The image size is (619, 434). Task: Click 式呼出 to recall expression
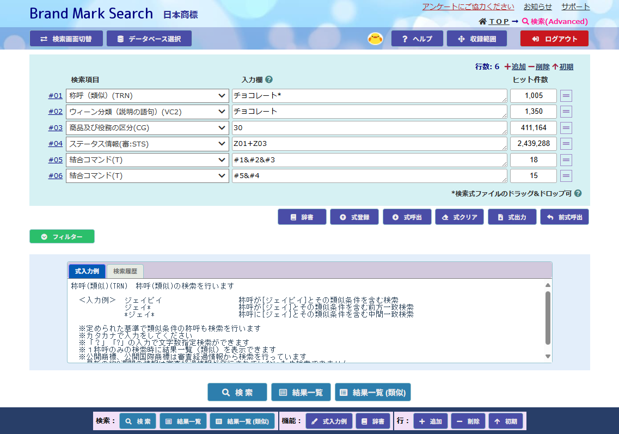point(407,217)
